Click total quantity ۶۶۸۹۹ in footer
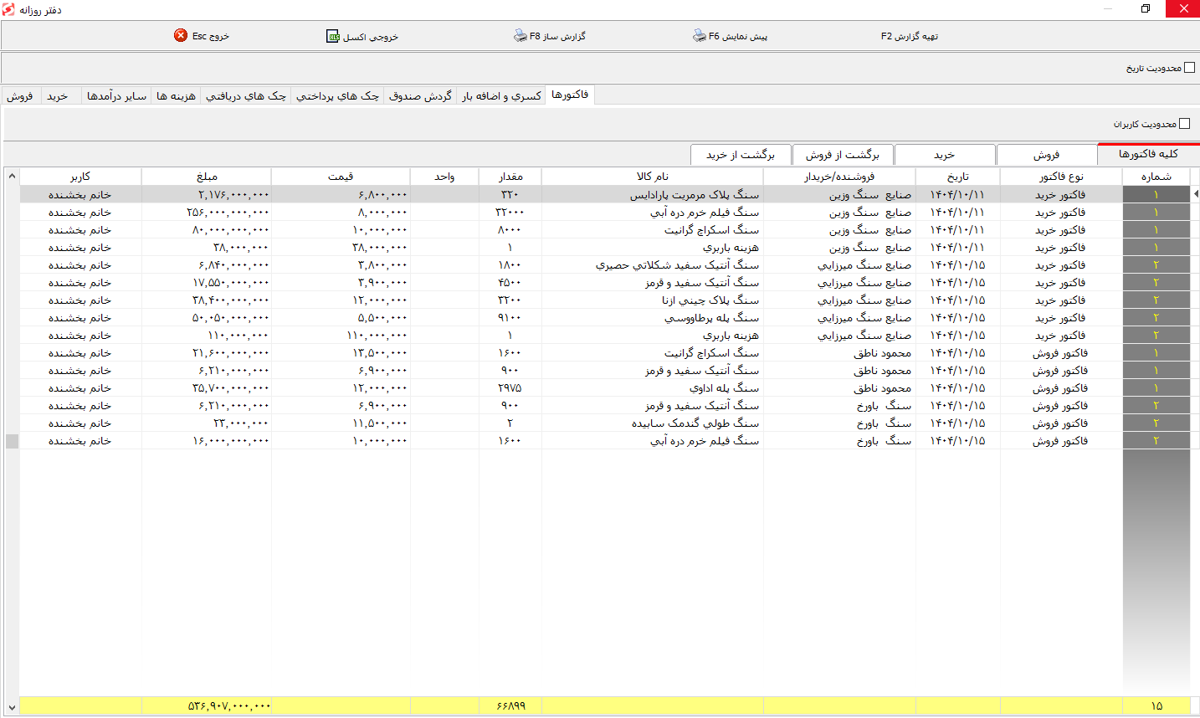1200x718 pixels. click(x=510, y=705)
